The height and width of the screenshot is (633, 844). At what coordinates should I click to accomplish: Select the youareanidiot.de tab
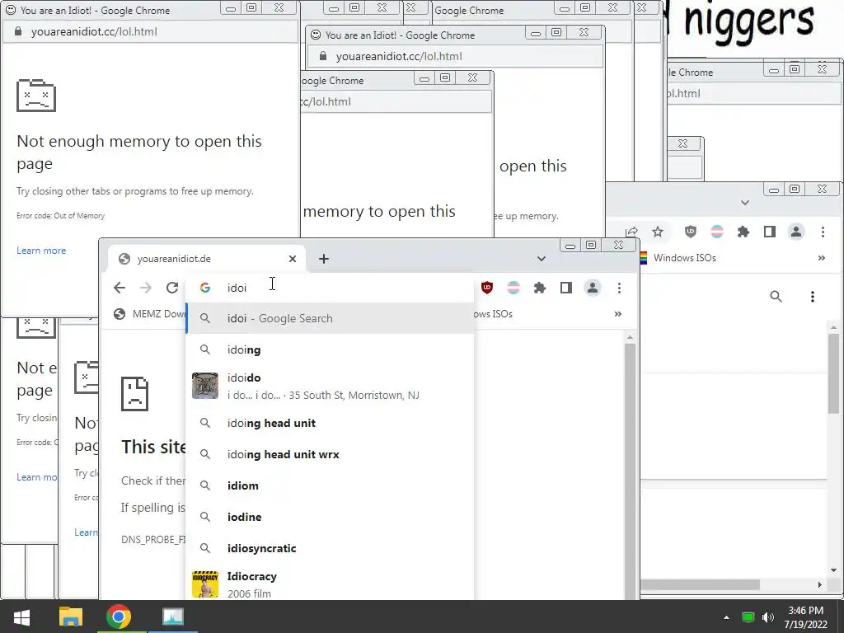[x=207, y=259]
